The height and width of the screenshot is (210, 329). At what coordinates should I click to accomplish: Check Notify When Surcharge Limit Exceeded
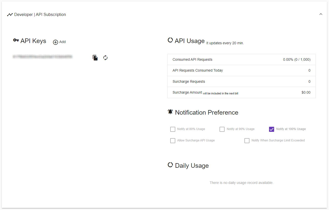pos(247,140)
